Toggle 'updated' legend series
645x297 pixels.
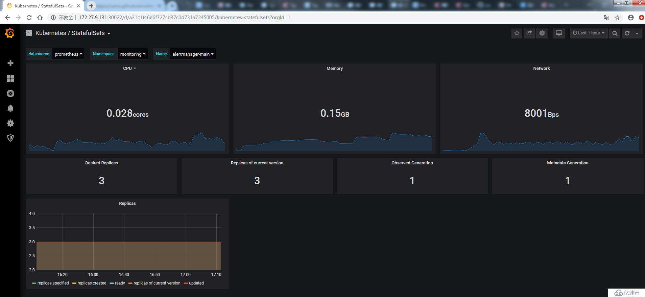pos(196,283)
